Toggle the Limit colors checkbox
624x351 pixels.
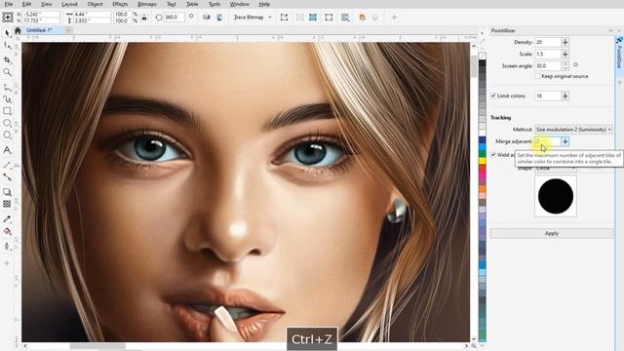[493, 96]
